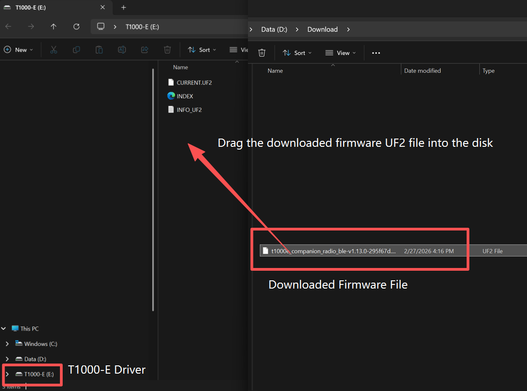This screenshot has width=527, height=391.
Task: Click the Cut scissors icon in toolbar
Action: (54, 50)
